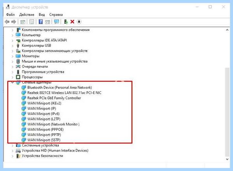Click the blue Help question mark icon
The height and width of the screenshot is (171, 233).
(40, 22)
